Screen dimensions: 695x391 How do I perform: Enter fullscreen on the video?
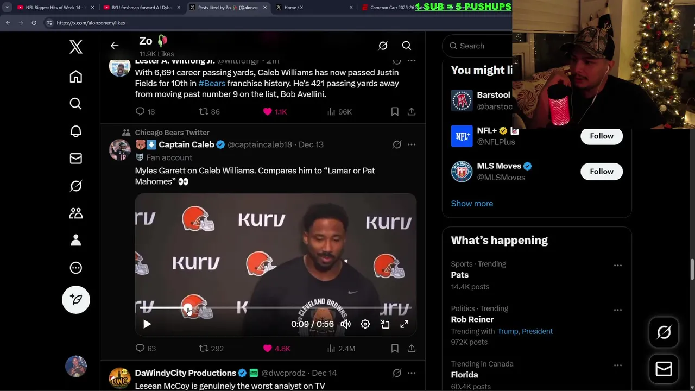(404, 324)
